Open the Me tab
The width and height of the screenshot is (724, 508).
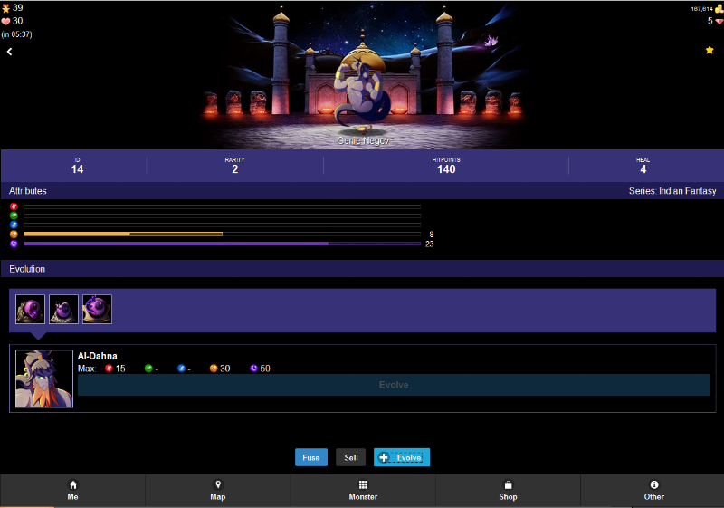click(x=72, y=490)
